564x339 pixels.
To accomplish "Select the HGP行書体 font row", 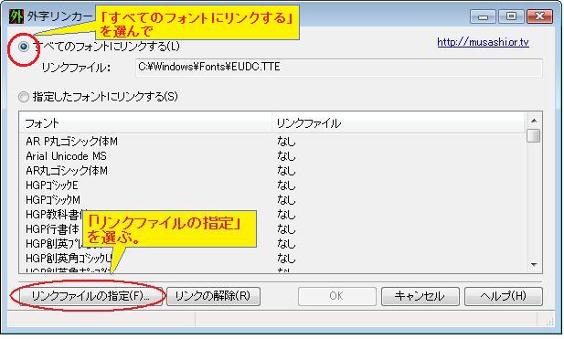I will [272, 229].
